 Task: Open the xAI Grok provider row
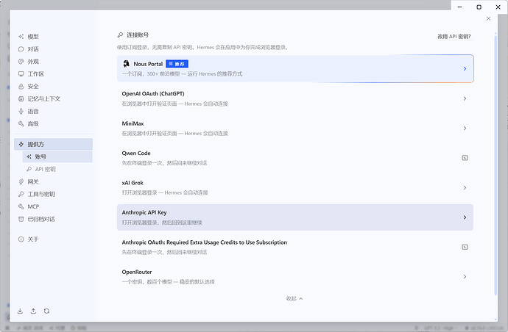(x=295, y=188)
